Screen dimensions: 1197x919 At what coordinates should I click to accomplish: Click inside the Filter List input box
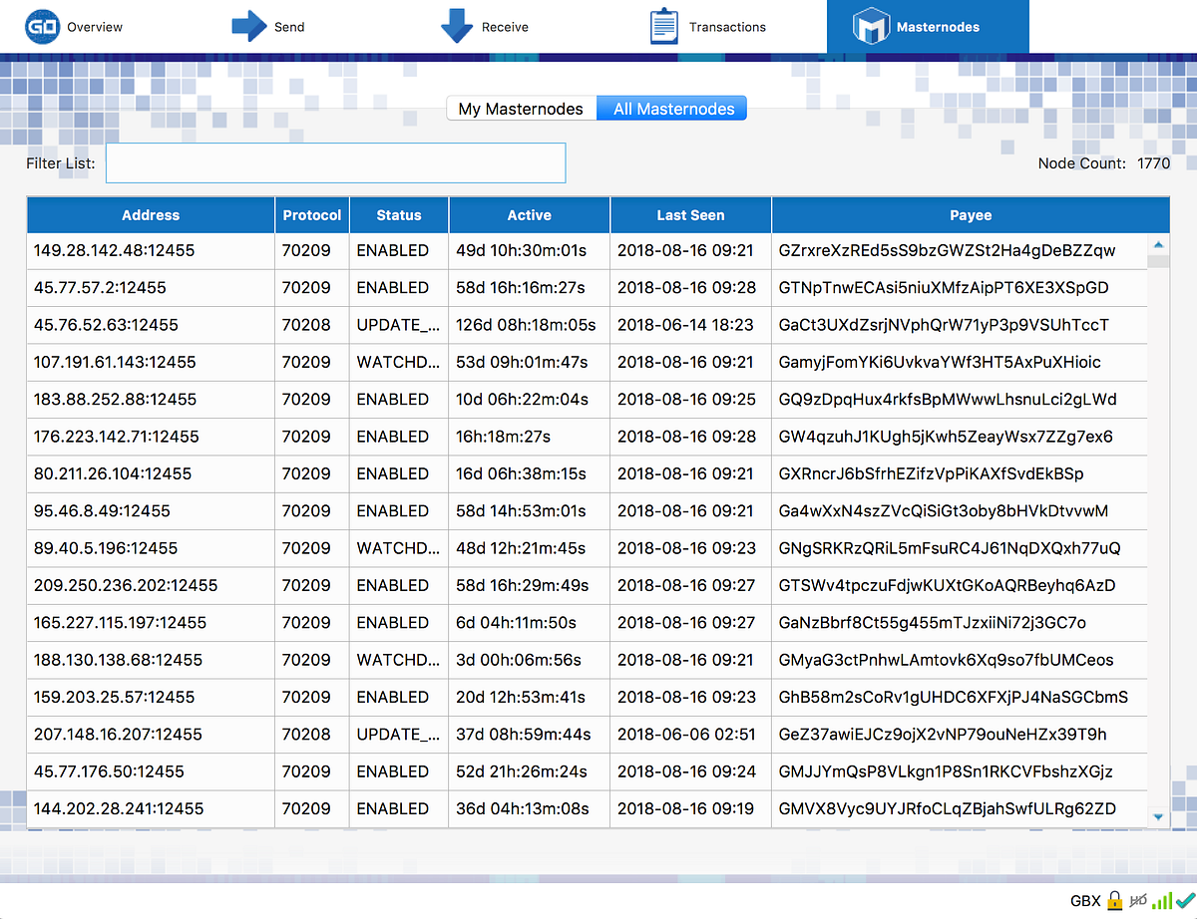(335, 162)
